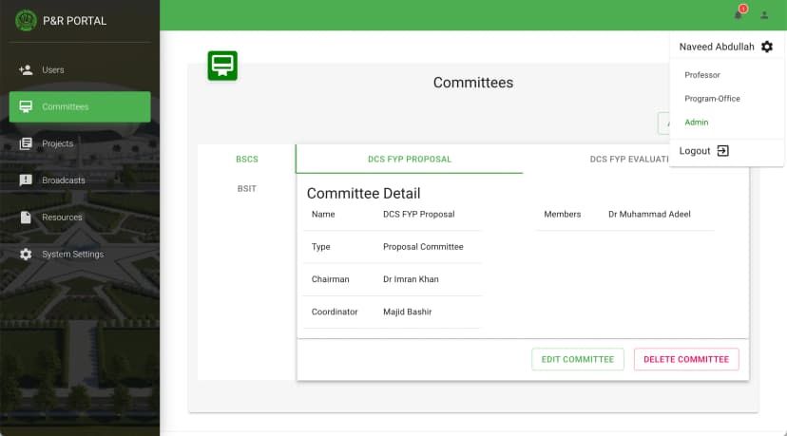Click the gear icon beside Naveed Abdullah
Screen dimensions: 787x436
[767, 47]
